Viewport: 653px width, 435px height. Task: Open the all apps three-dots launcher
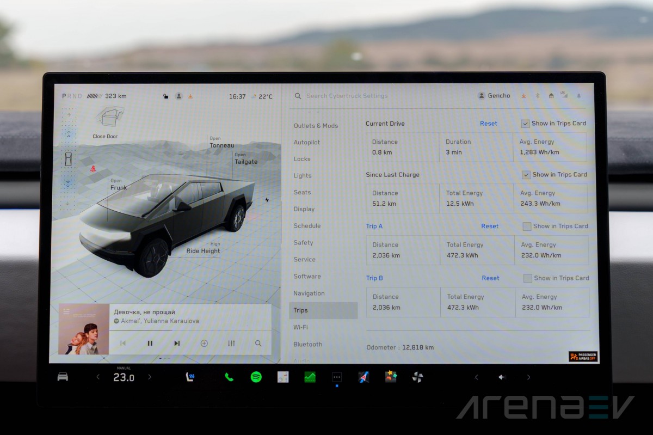pos(337,377)
